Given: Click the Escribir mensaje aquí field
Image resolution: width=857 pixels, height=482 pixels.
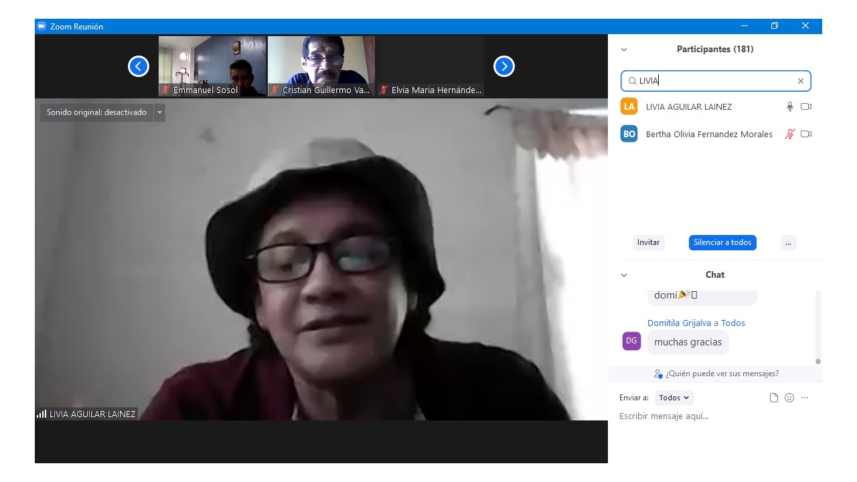Looking at the screenshot, I should click(715, 416).
